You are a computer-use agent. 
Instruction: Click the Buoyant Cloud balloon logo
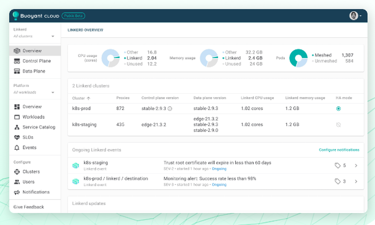15,15
